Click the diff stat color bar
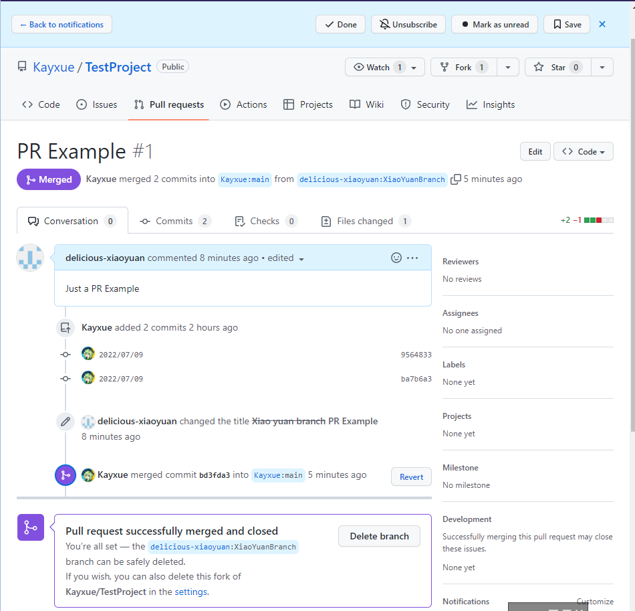The image size is (635, 611). (598, 220)
